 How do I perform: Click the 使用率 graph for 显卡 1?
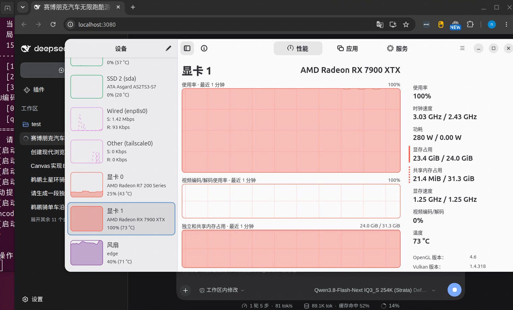(291, 130)
